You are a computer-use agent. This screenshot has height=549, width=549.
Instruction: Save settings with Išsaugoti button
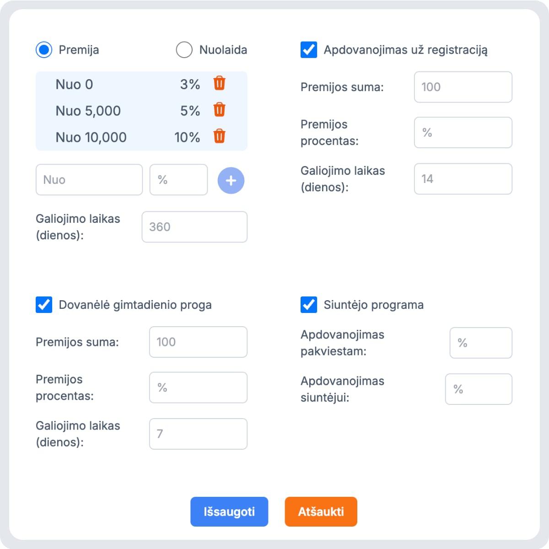point(229,511)
